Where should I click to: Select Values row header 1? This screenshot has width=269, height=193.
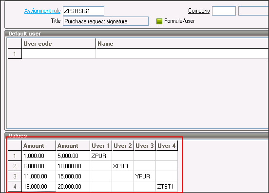point(15,156)
